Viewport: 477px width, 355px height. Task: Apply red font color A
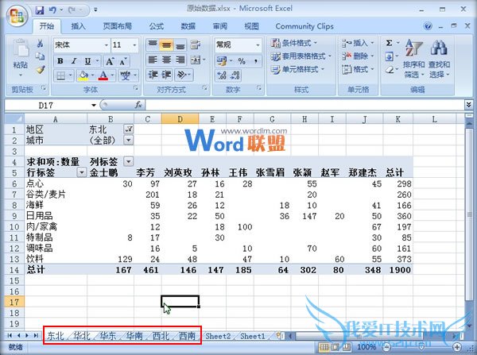click(x=103, y=75)
